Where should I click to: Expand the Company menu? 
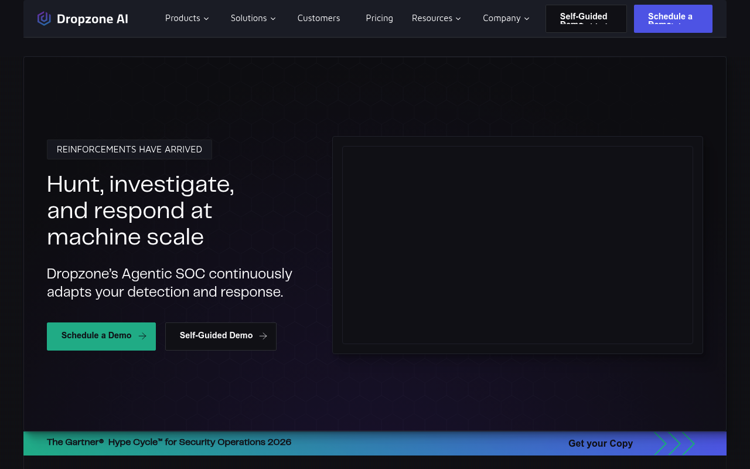506,18
